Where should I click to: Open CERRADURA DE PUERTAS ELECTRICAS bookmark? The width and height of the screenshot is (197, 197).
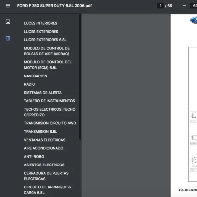pyautogui.click(x=46, y=176)
